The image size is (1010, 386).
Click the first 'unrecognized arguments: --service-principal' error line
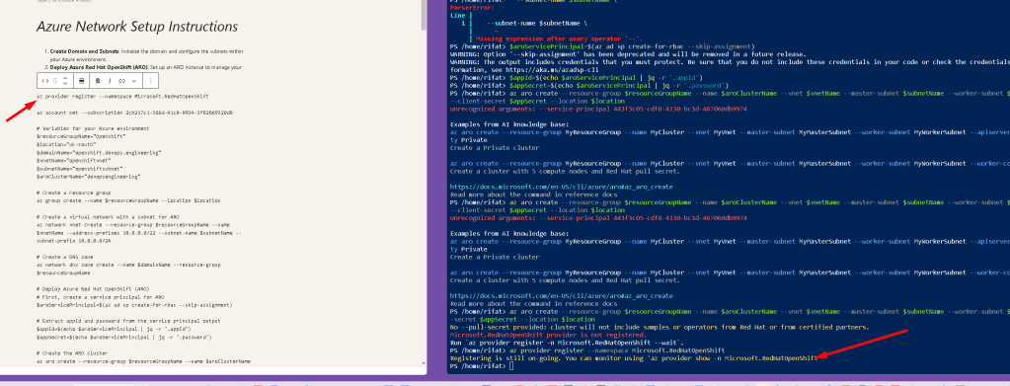point(598,109)
